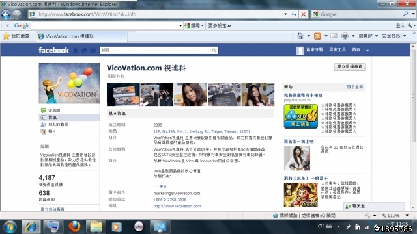This screenshot has width=417, height=234.
Task: Click the Internet Explorer taskbar icon
Action: (31, 227)
